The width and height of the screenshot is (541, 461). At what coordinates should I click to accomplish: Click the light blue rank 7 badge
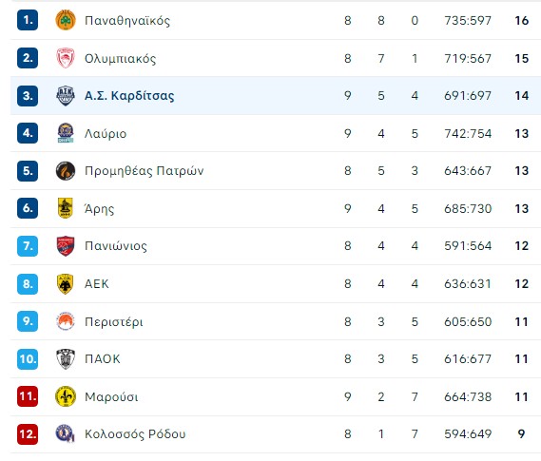(28, 246)
